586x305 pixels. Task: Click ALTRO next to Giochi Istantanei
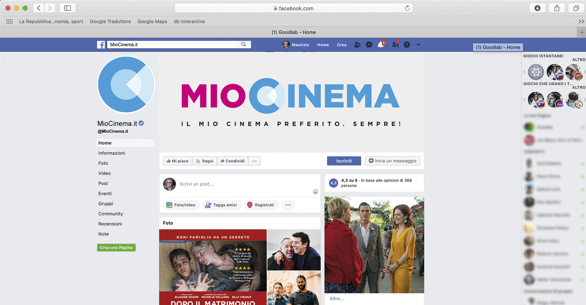tap(578, 60)
